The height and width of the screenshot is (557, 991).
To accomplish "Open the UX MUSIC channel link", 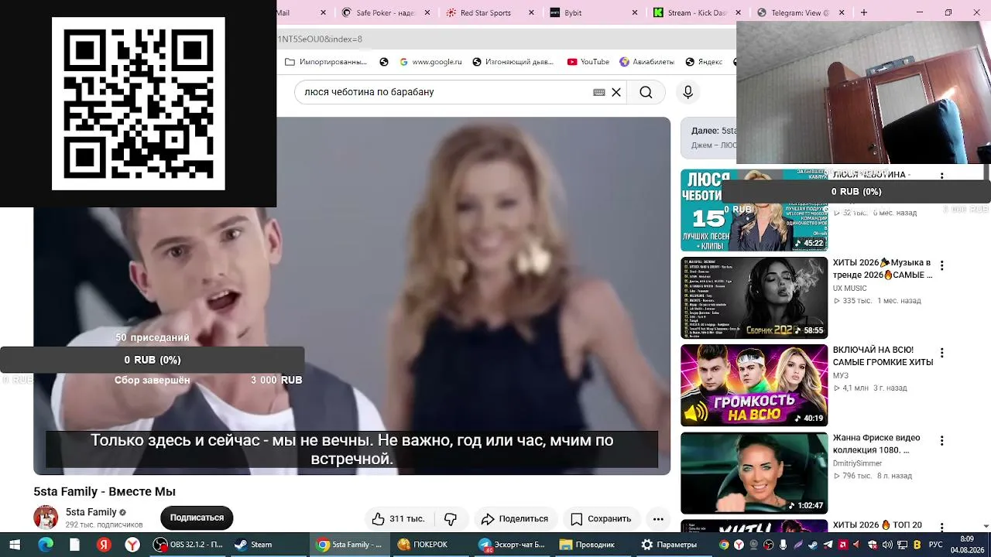I will 849,289.
